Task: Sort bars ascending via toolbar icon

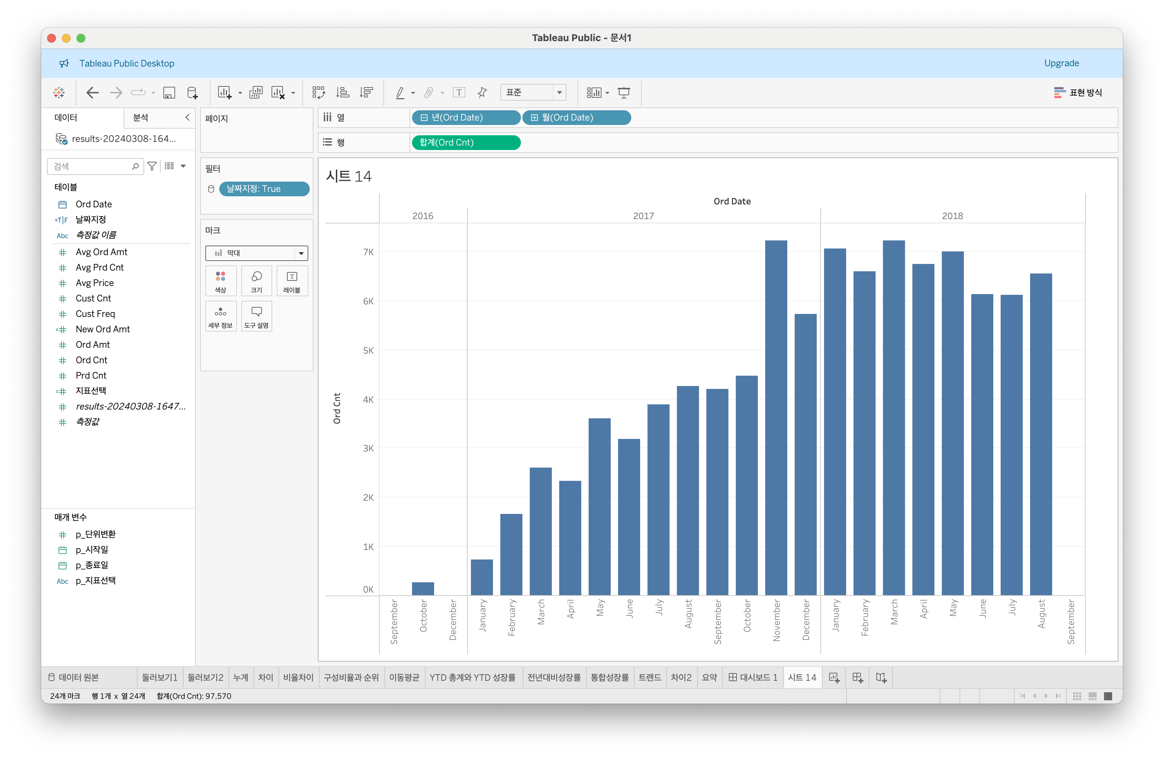Action: [x=343, y=92]
